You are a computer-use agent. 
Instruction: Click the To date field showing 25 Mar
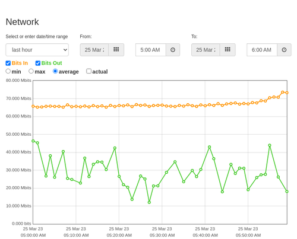click(x=206, y=50)
